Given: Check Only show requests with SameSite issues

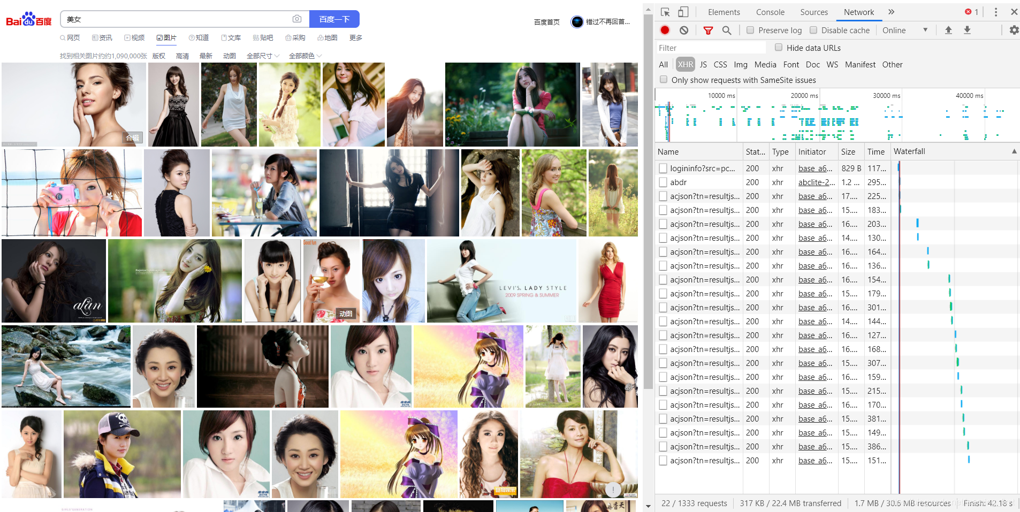Looking at the screenshot, I should click(664, 80).
